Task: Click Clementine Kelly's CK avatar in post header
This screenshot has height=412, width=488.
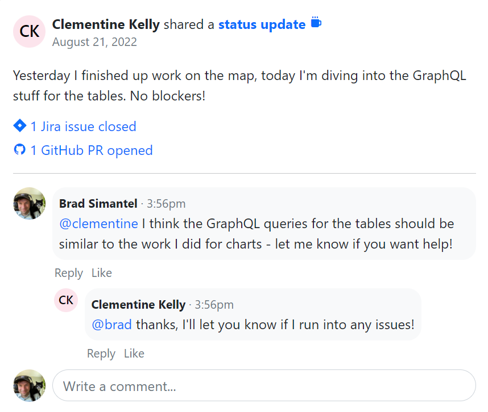Action: (x=30, y=31)
